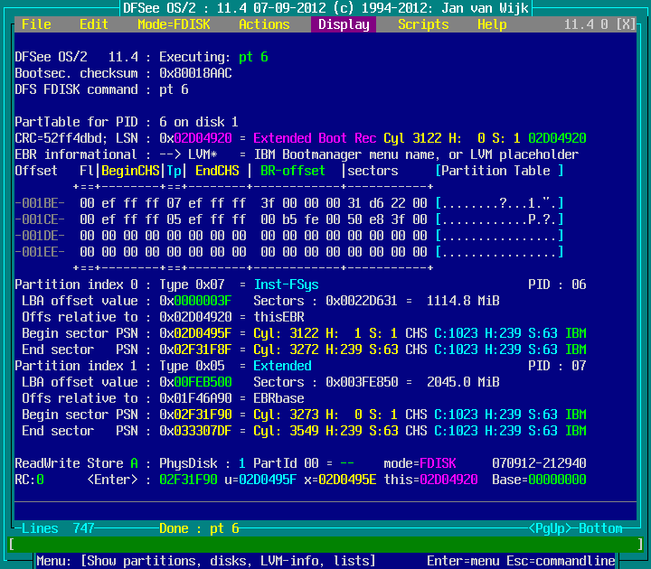Click the Extended partition type text
Screen dimensions: 651x569
(x=282, y=366)
